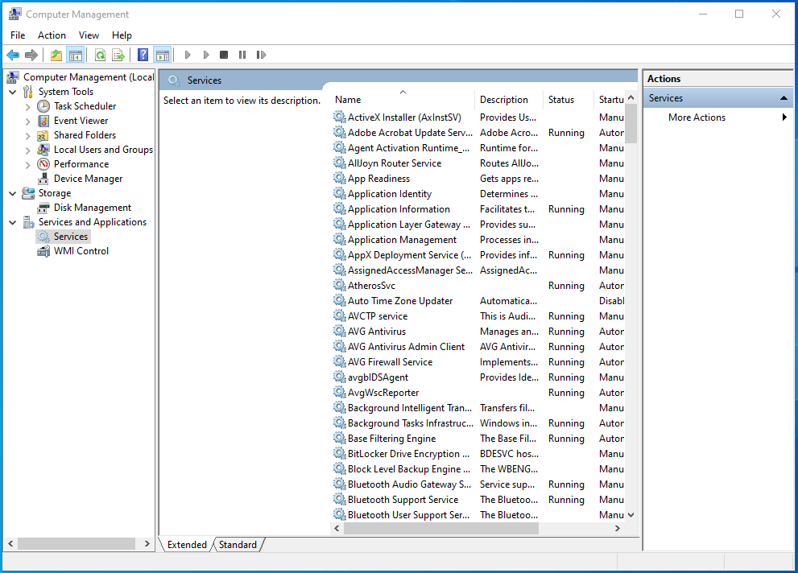Screen dimensions: 798x573
Task: Expand the Event Viewer node
Action: pos(28,121)
